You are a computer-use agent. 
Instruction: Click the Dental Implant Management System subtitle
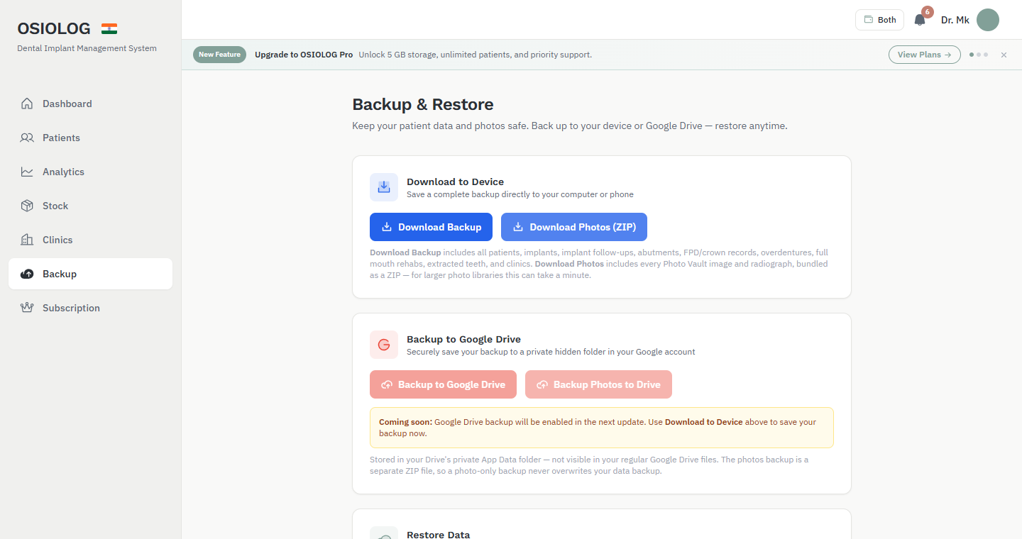pos(87,48)
